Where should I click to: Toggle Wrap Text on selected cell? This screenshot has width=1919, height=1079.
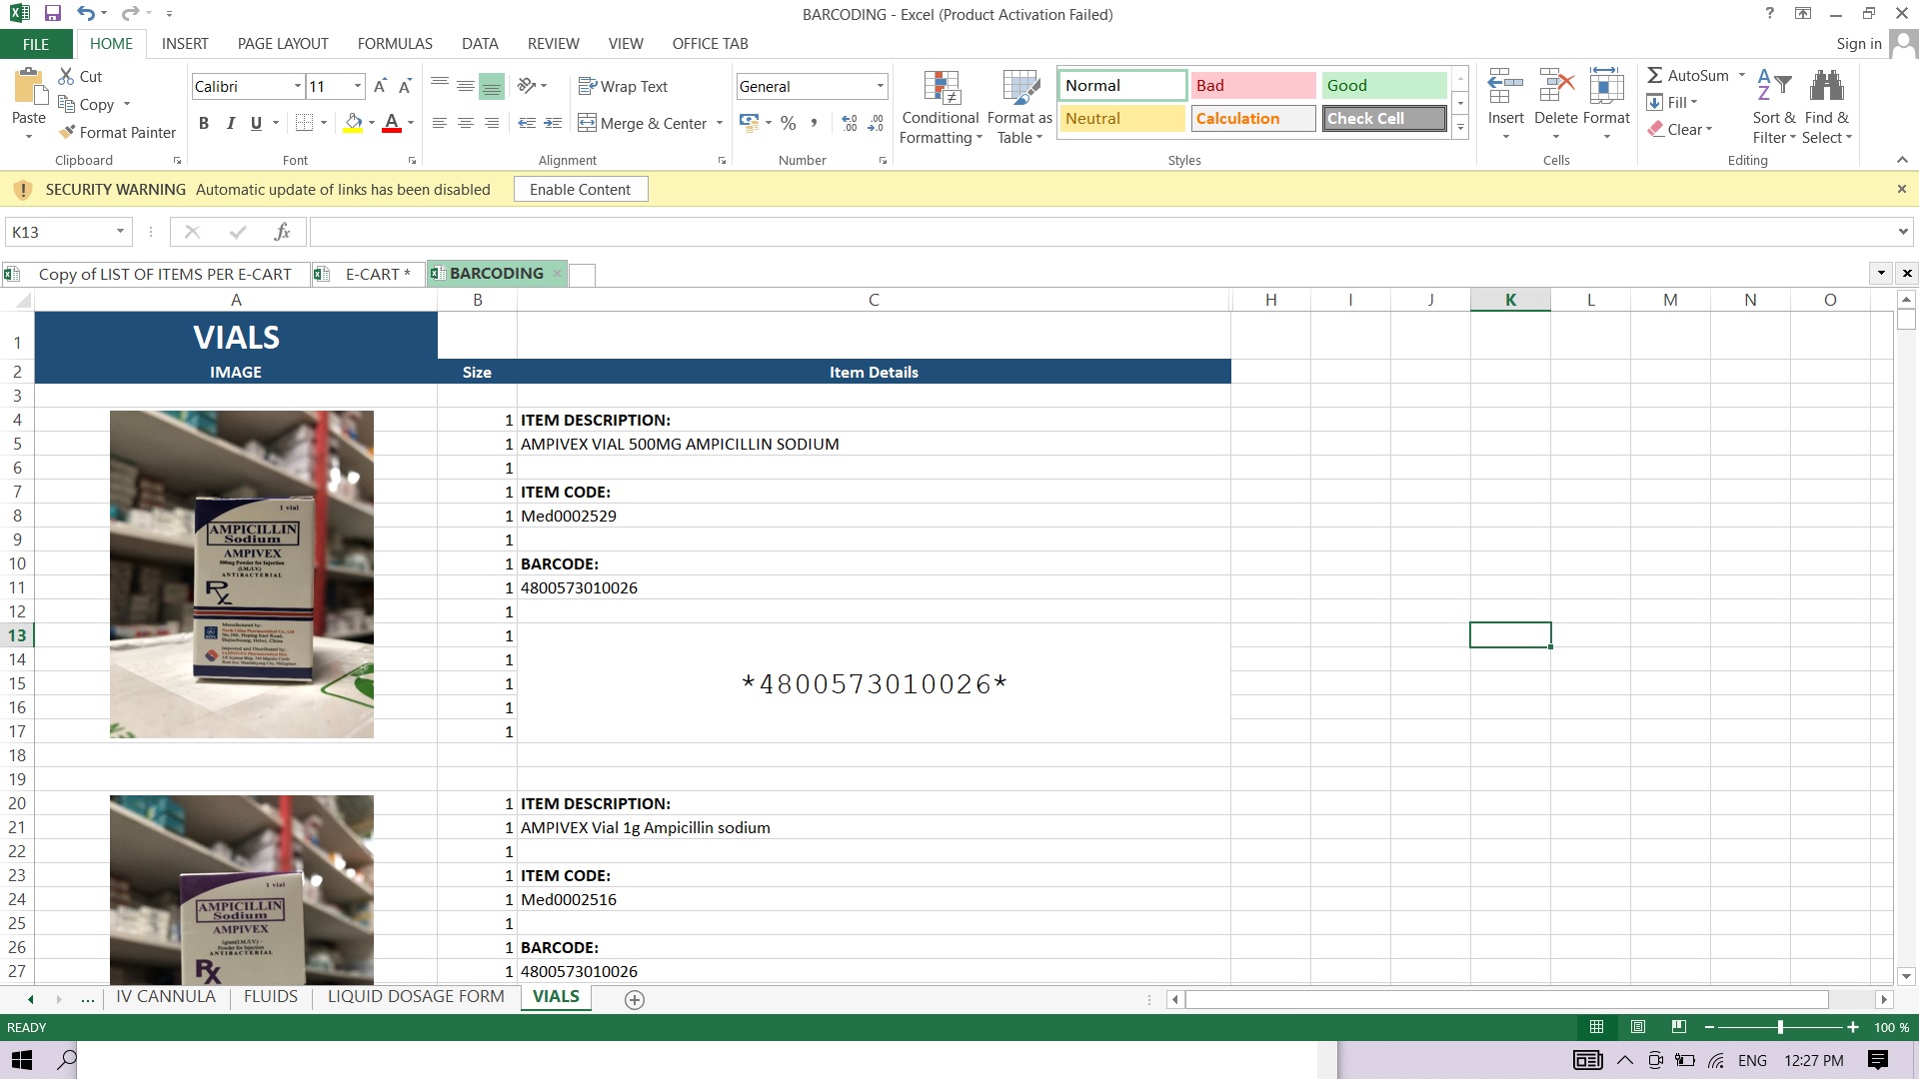click(x=623, y=87)
